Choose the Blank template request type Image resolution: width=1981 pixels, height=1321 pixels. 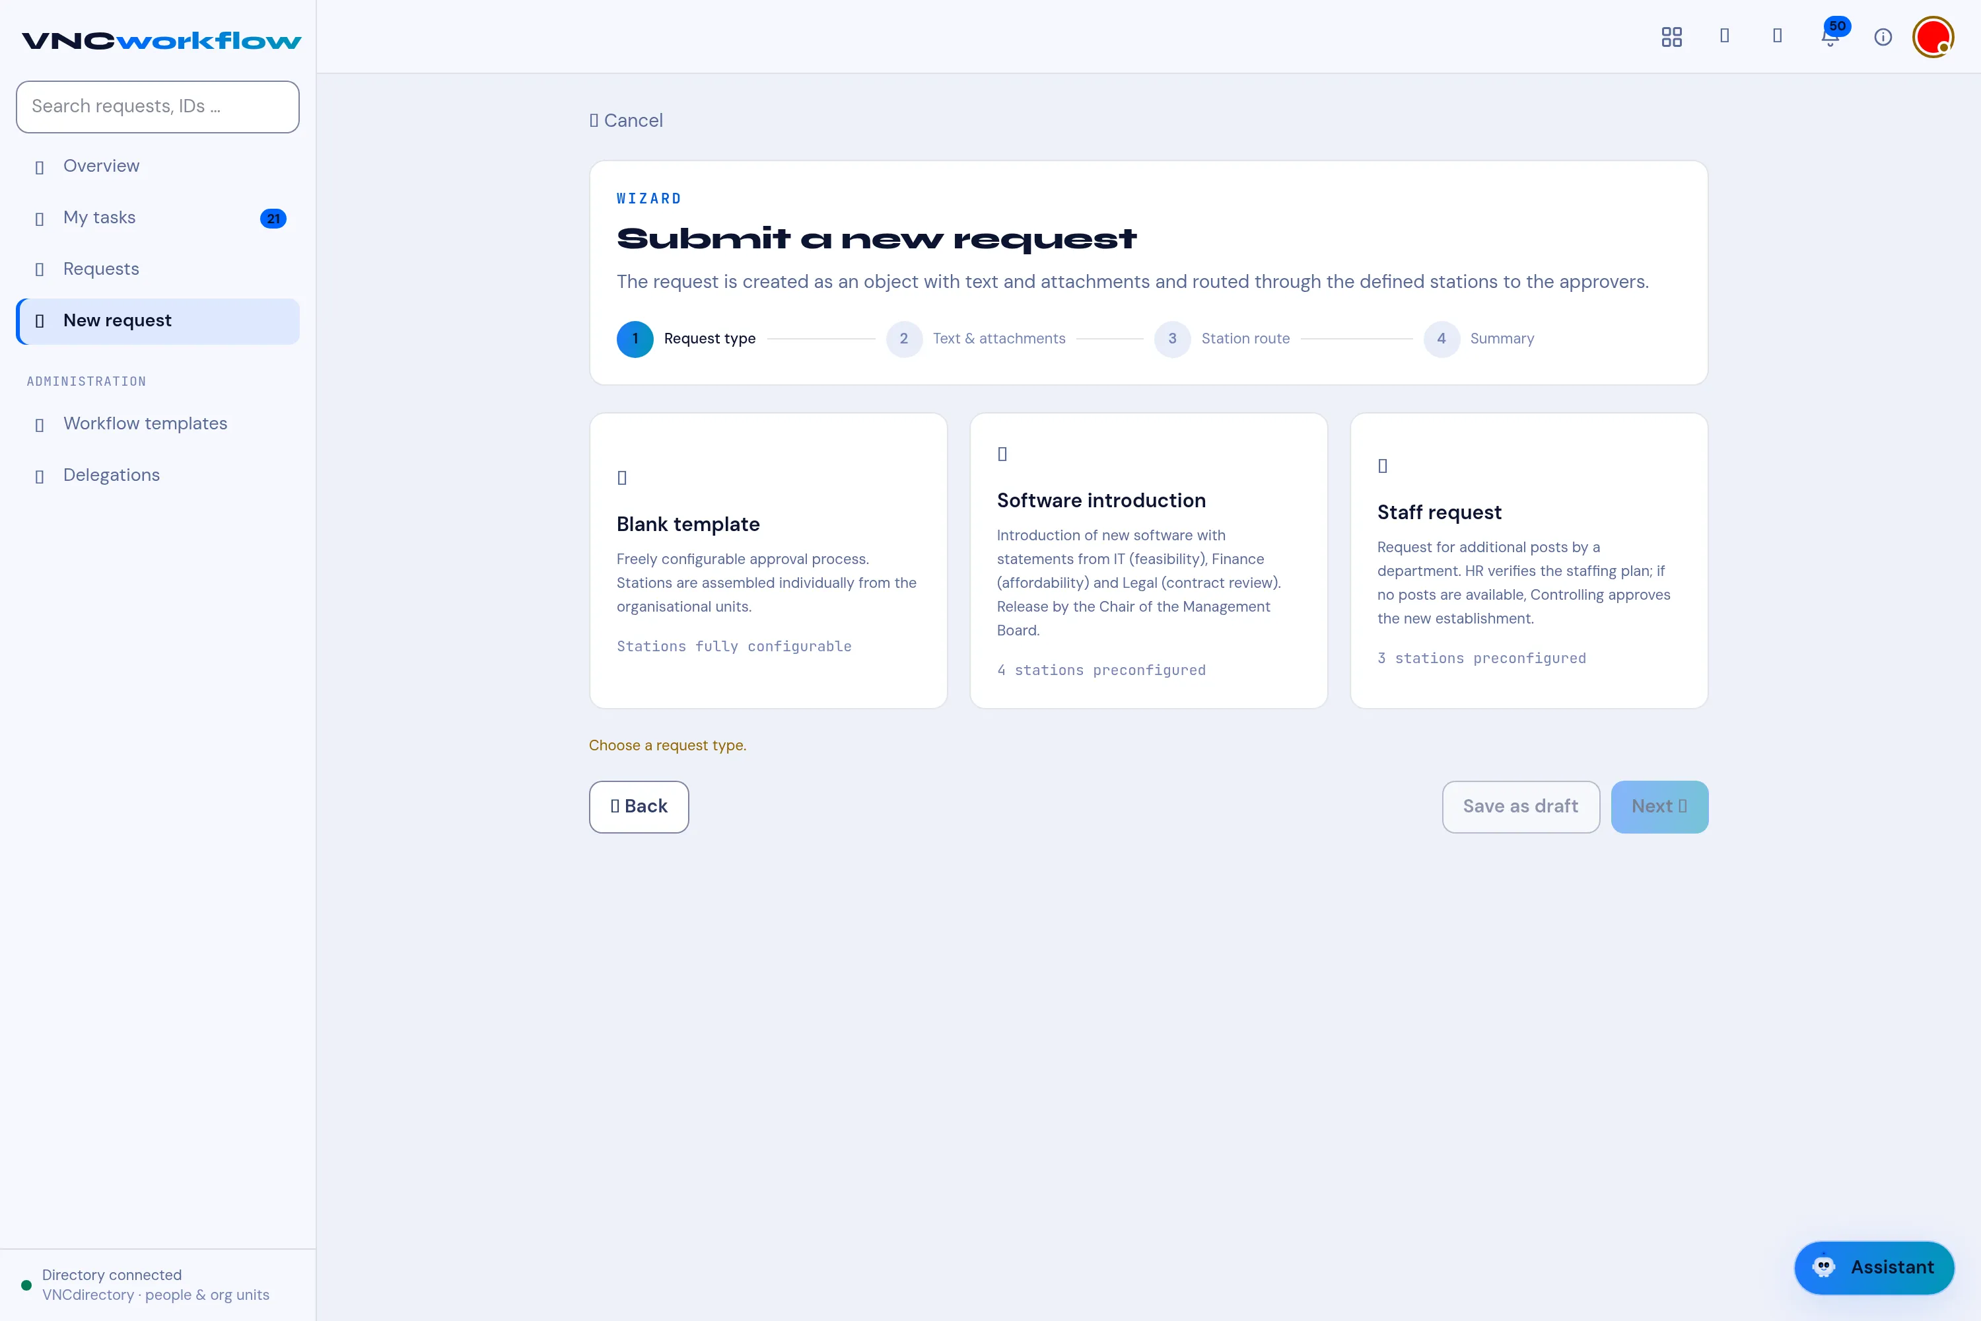pos(768,560)
